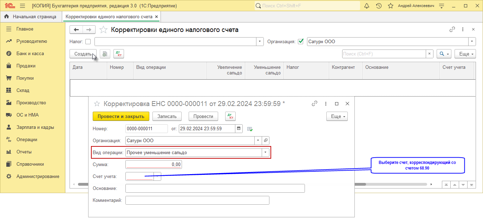Add the corrections list to favorites star
The height and width of the screenshot is (218, 483).
coord(104,30)
